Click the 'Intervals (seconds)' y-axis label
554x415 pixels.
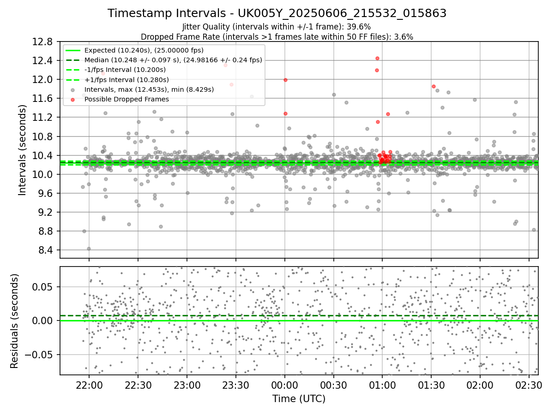[23, 150]
